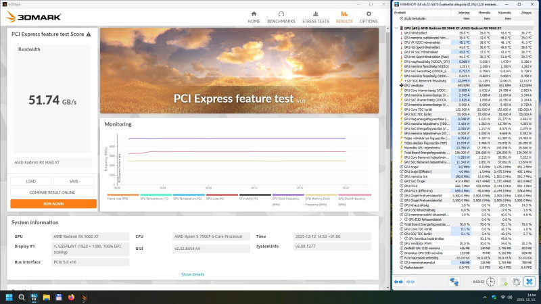Collapse the GPU [#0] AMD Radeon group in HWiNFO
This screenshot has width=541, height=304.
point(396,28)
